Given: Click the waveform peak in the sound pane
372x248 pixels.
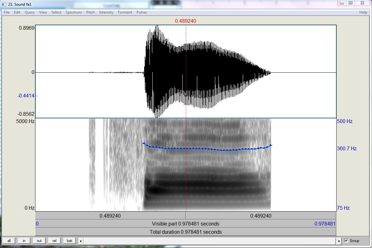Looking at the screenshot, I should point(156,27).
